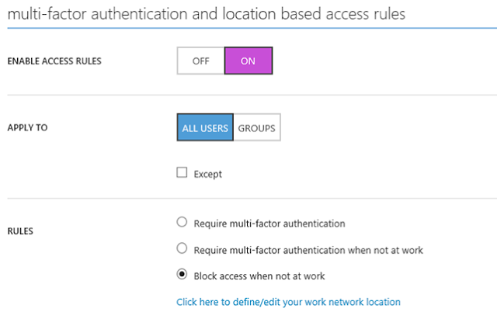This screenshot has width=497, height=312.
Task: Tick the Except checkbox
Action: click(182, 173)
